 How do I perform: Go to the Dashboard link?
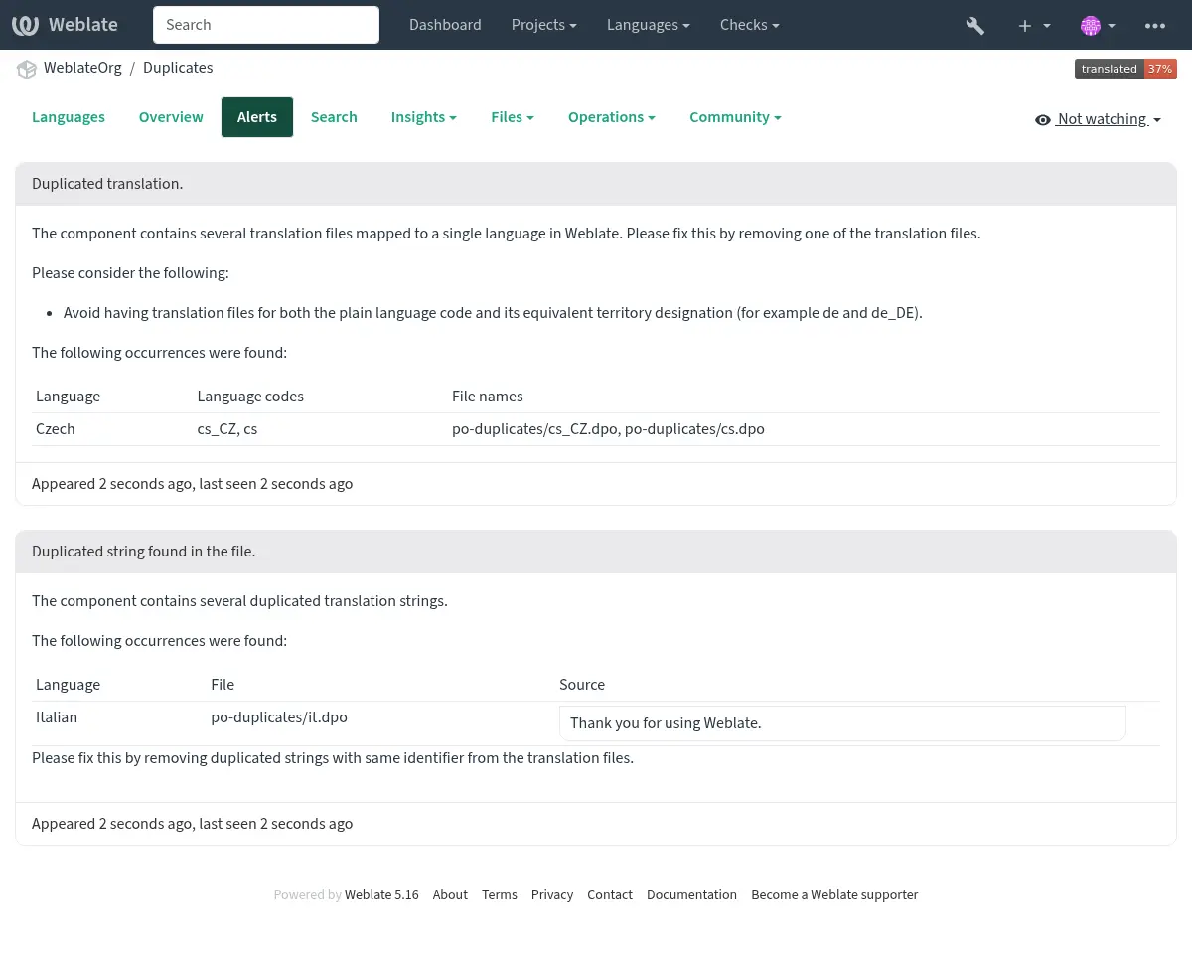[x=445, y=25]
